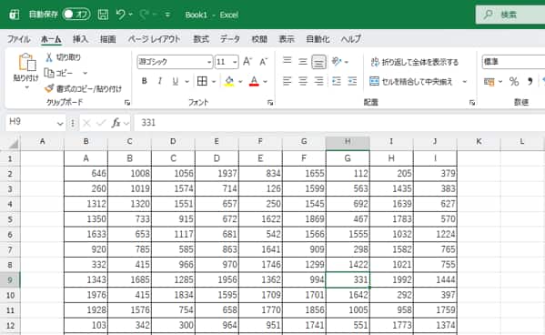Viewport: 545px width, 335px height.
Task: Expand the Borders dropdown arrow
Action: (x=214, y=82)
